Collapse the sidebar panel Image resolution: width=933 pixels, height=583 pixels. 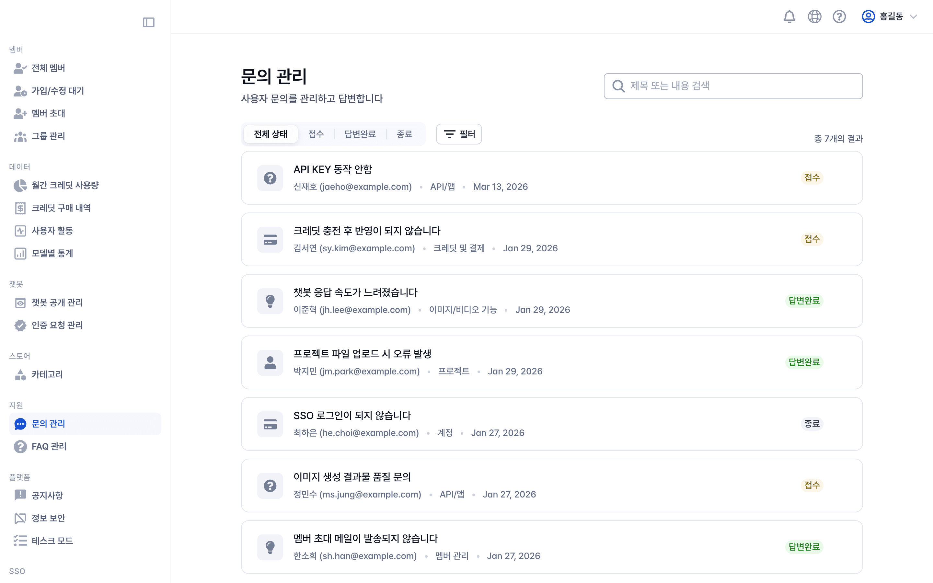point(149,22)
